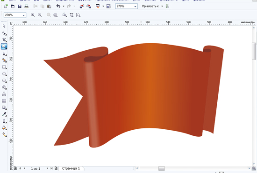Screen dimensions: 257x173
Task: Click Zoom to Page Width icon
Action: point(71,15)
